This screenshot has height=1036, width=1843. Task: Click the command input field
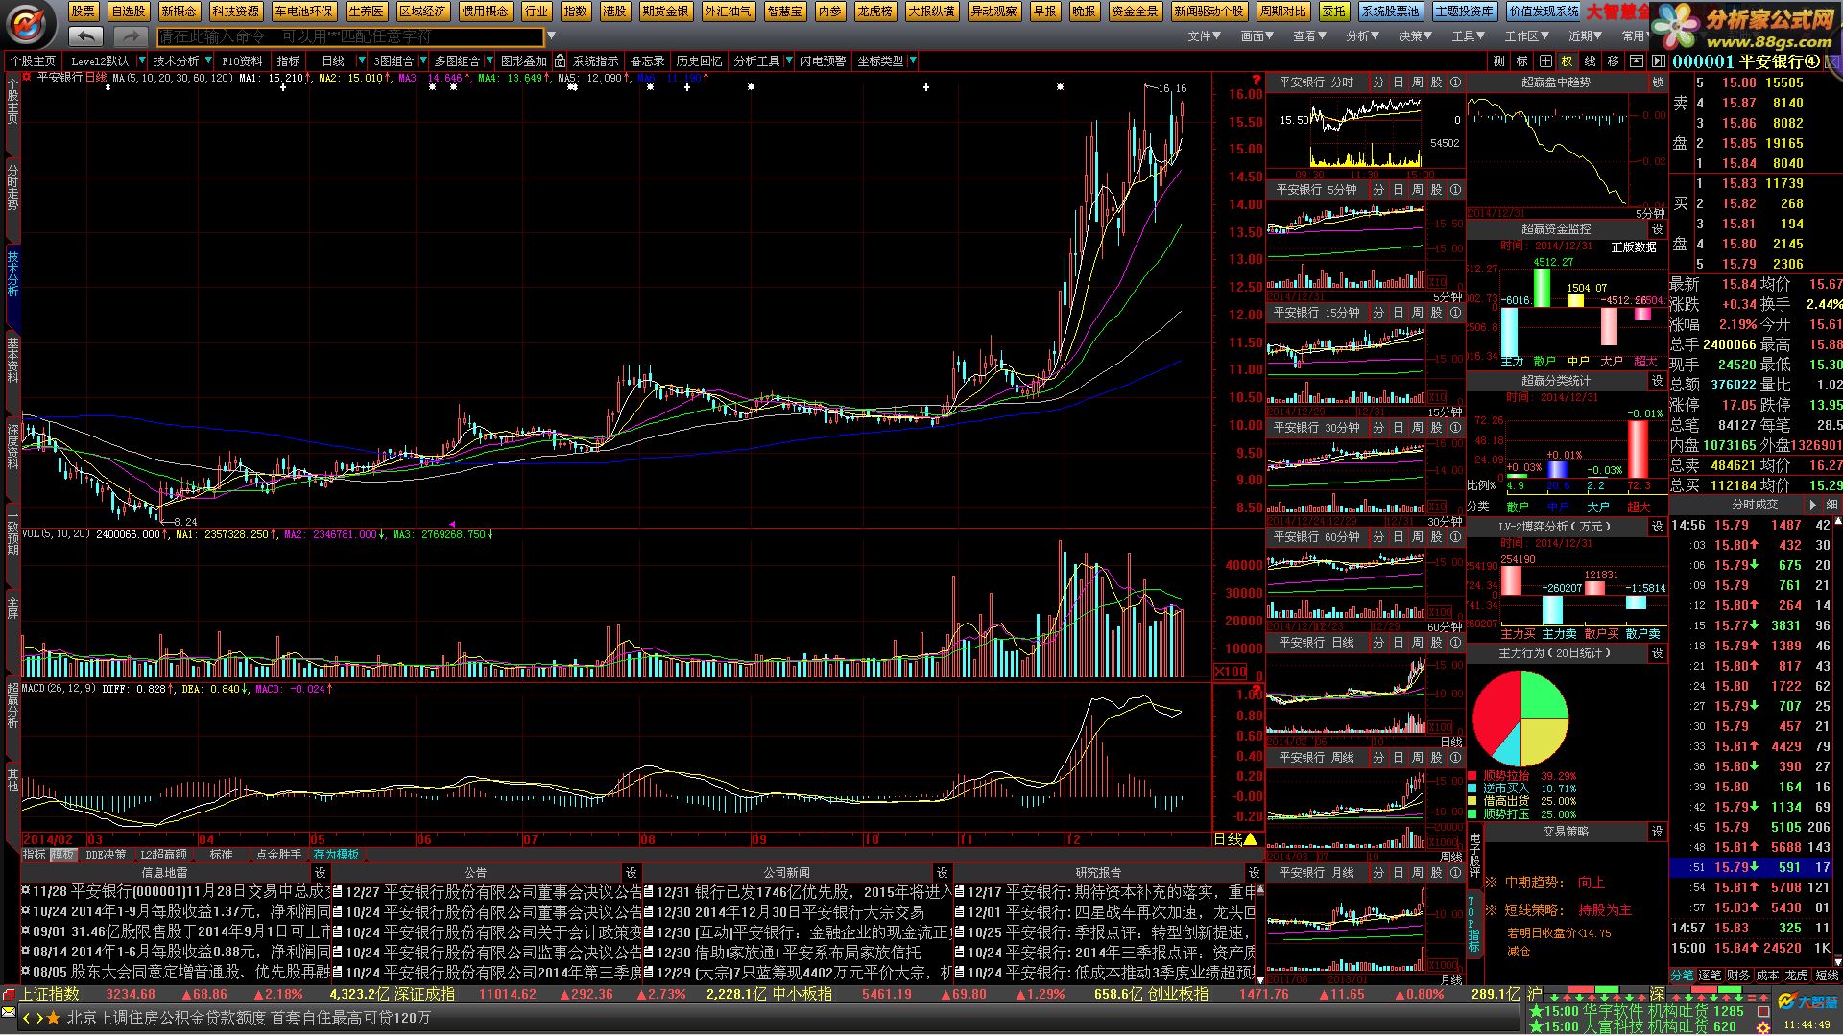[x=349, y=37]
